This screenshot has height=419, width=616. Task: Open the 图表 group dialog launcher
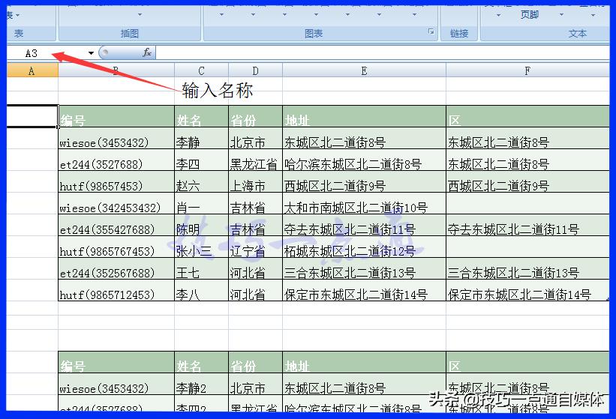[x=431, y=31]
